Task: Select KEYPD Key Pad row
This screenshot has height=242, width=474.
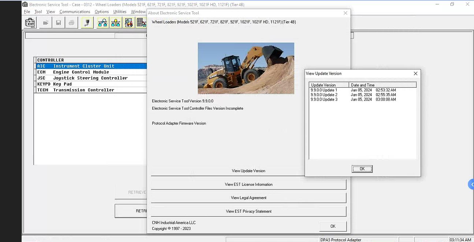Action: pos(90,84)
